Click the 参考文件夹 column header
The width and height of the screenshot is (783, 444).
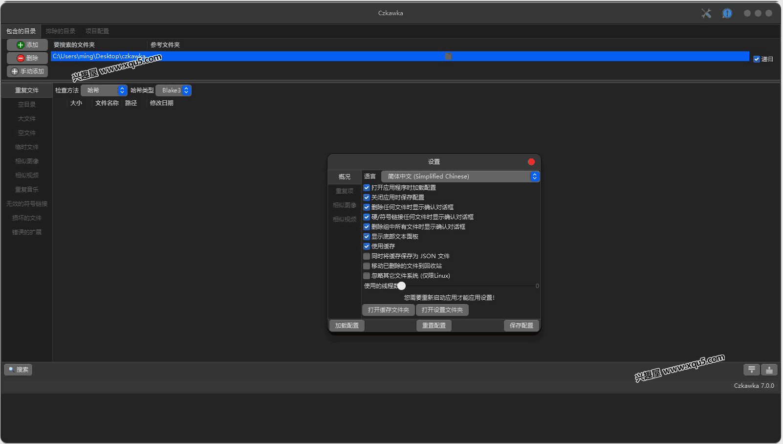pyautogui.click(x=165, y=45)
